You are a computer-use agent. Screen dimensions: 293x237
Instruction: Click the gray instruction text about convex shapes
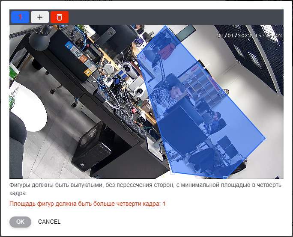point(146,189)
